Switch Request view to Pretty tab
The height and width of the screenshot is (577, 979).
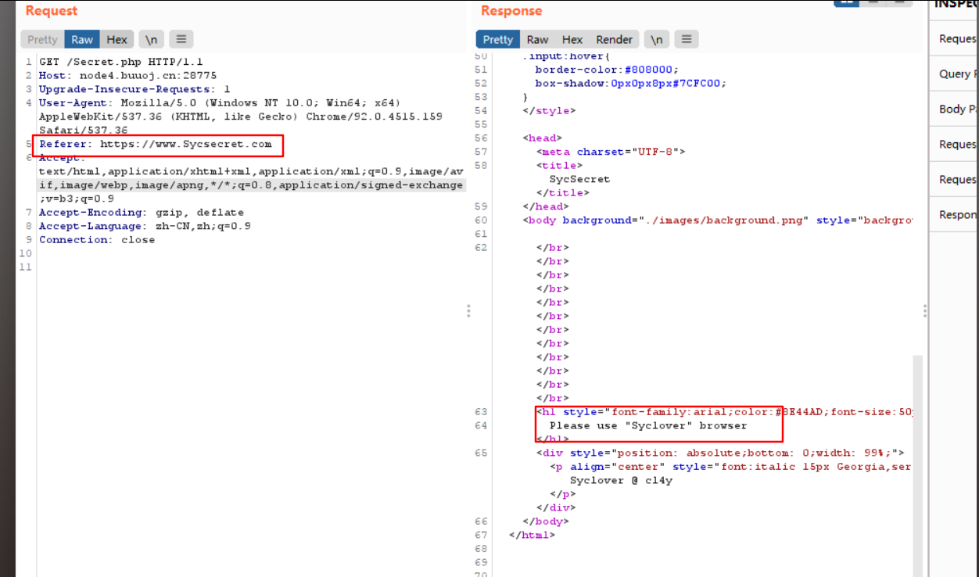pyautogui.click(x=42, y=39)
